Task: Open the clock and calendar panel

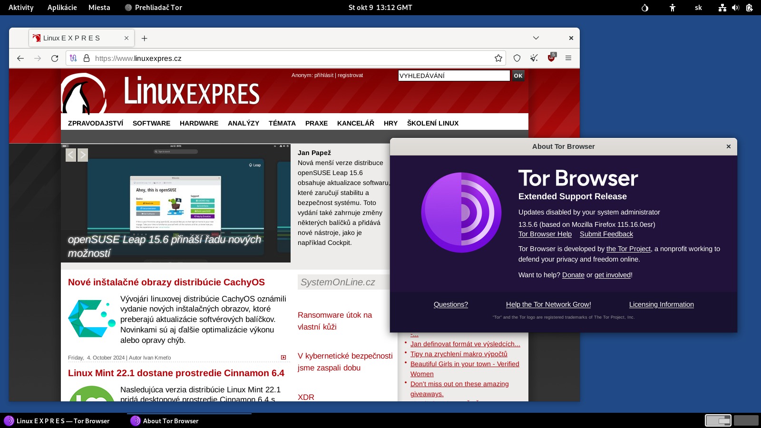Action: tap(380, 8)
